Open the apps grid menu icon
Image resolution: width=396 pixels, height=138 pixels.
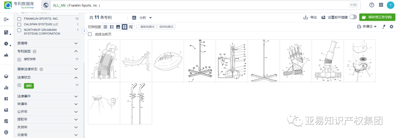point(381,5)
